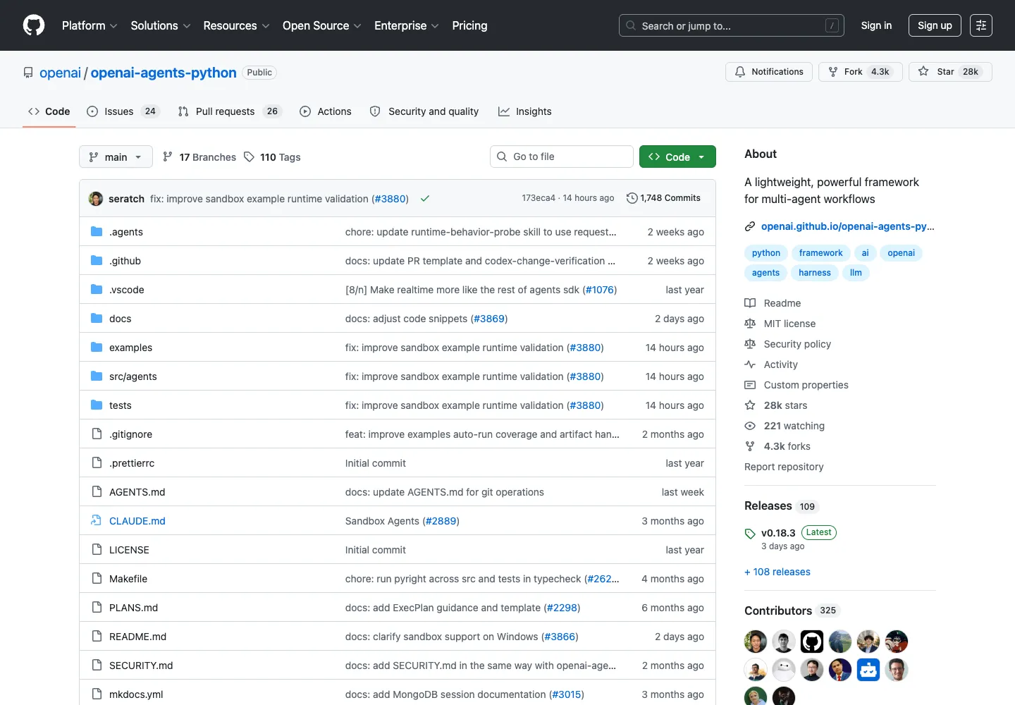Open Report repository link
This screenshot has height=705, width=1015.
(784, 467)
